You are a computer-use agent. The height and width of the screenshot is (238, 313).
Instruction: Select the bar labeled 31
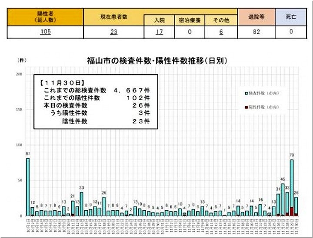pos(278,204)
